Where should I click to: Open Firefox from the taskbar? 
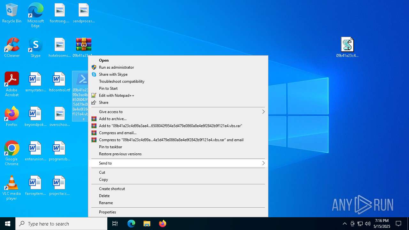pos(162,224)
